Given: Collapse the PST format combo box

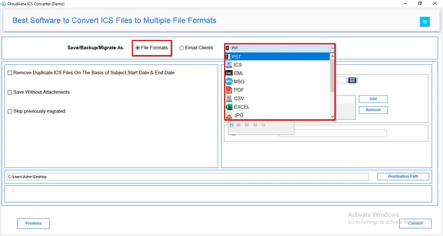Looking at the screenshot, I should click(x=280, y=48).
